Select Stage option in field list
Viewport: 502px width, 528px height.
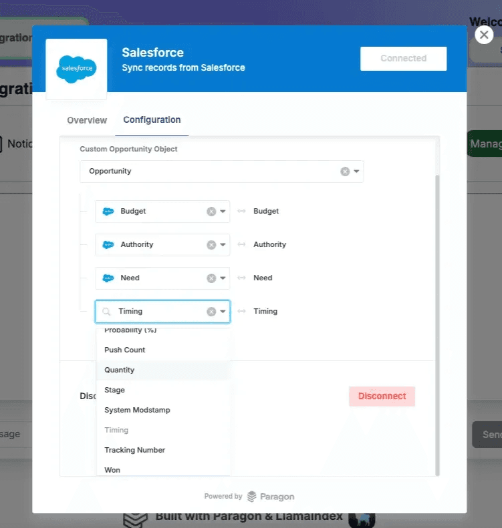point(114,390)
